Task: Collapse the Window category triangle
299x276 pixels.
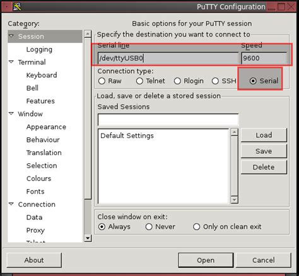Action: coord(11,113)
